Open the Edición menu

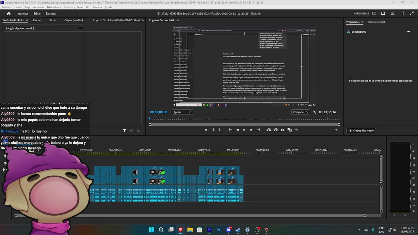[18, 7]
